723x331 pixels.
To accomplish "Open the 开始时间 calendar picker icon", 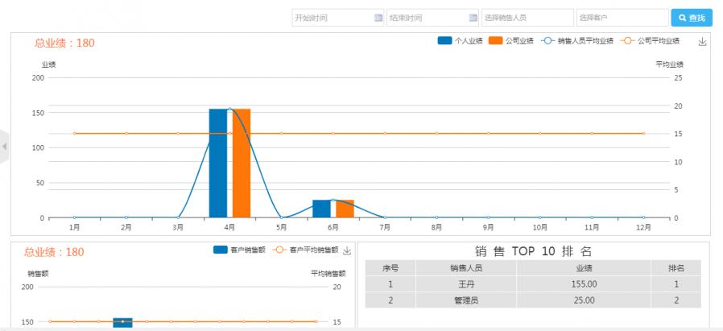I will tap(378, 18).
